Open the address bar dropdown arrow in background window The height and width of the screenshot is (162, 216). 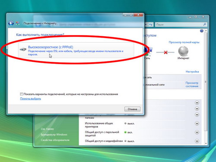(x=146, y=25)
